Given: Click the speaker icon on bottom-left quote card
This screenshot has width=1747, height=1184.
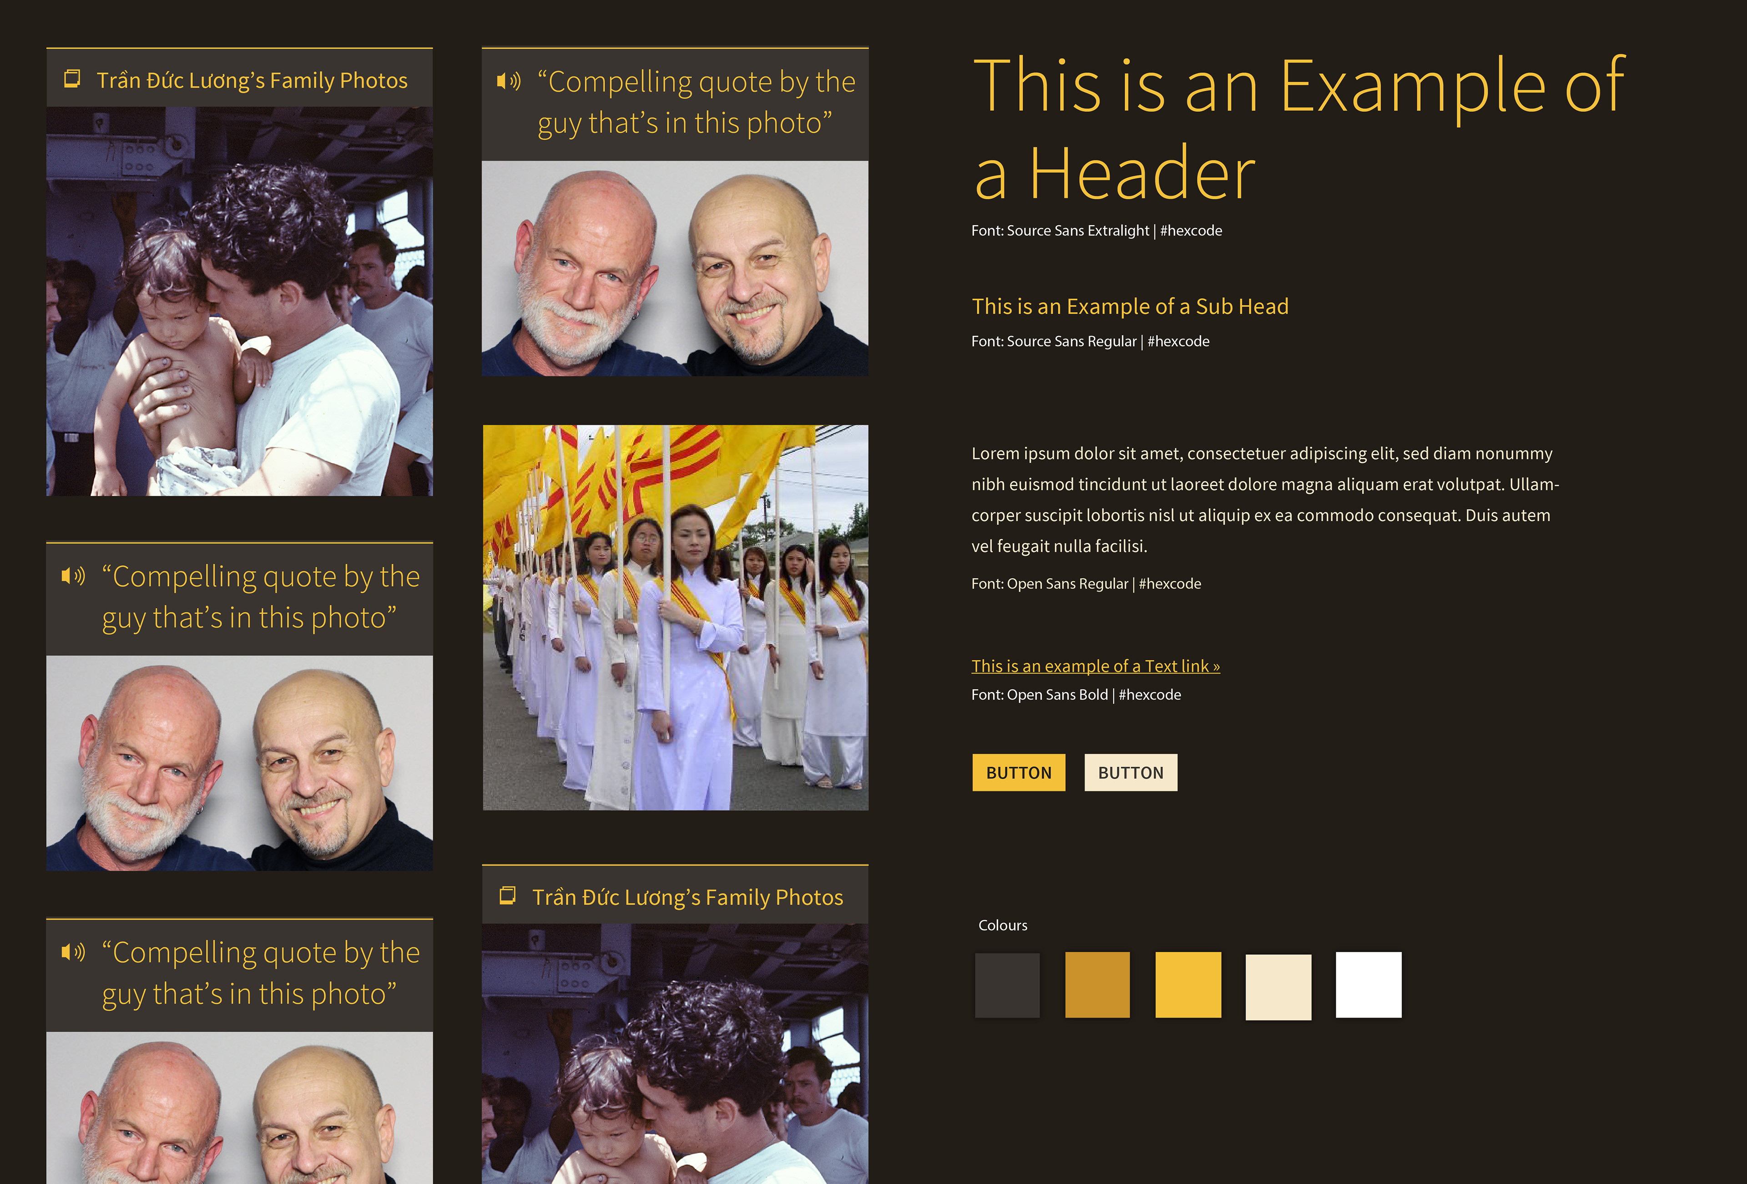Looking at the screenshot, I should (73, 952).
